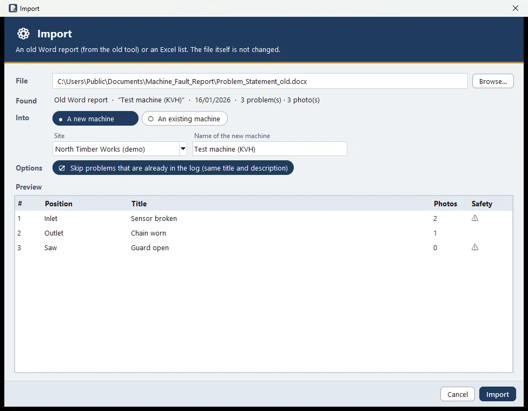Select the 'Chain worn' title cell

[148, 233]
